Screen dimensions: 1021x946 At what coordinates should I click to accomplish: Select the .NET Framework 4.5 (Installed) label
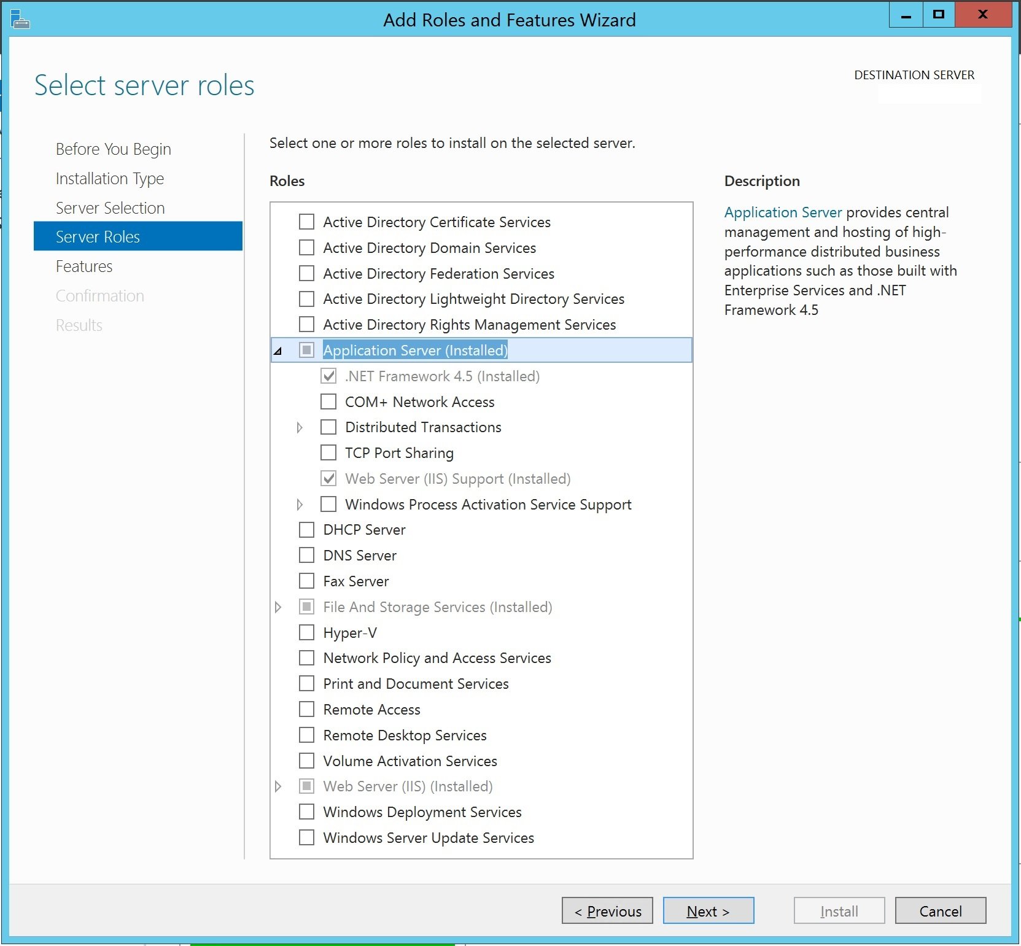pyautogui.click(x=442, y=376)
